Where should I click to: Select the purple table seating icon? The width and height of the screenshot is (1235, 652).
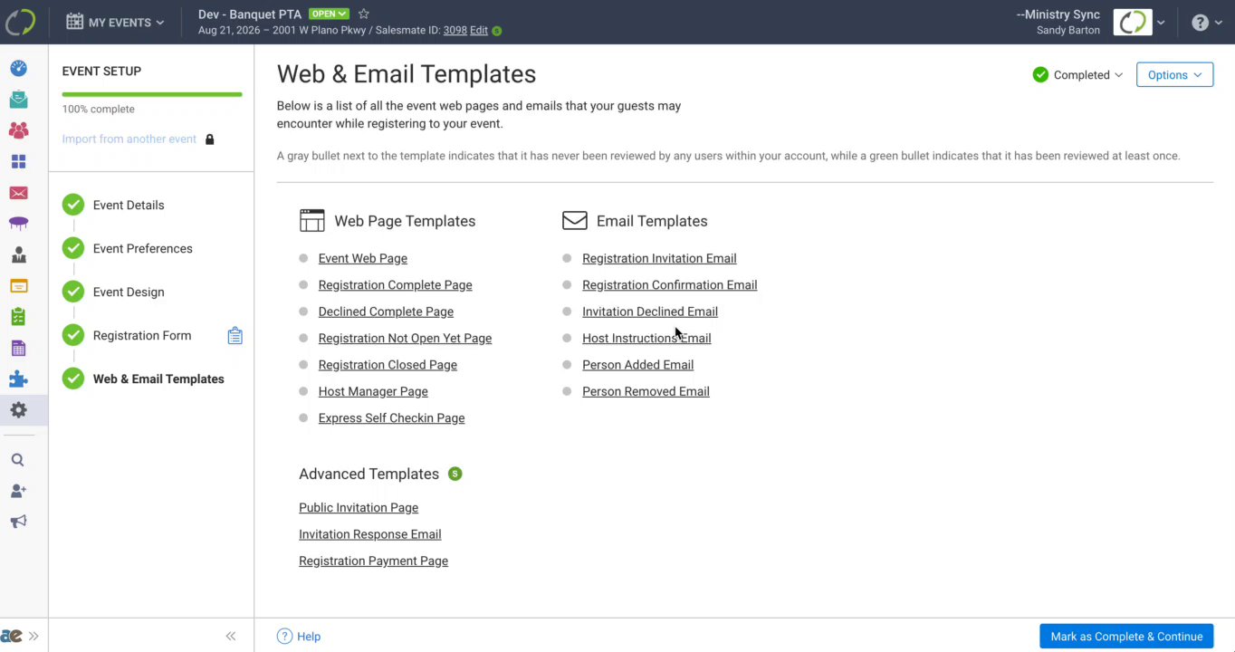pos(18,224)
